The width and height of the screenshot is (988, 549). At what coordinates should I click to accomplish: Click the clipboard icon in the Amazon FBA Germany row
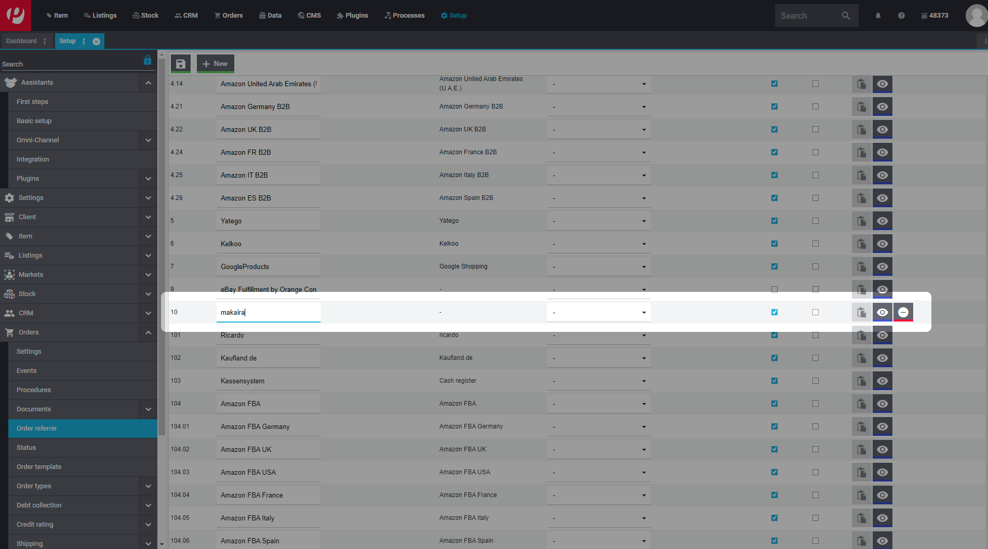861,426
